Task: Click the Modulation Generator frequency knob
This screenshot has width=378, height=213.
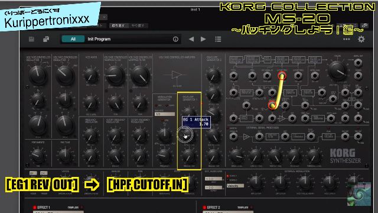Action: click(x=164, y=156)
